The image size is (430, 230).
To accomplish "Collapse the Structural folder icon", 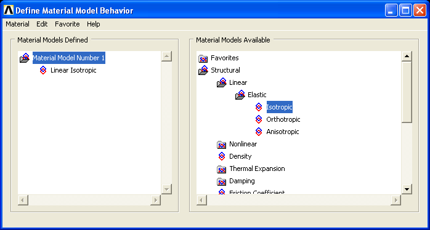I will 203,70.
